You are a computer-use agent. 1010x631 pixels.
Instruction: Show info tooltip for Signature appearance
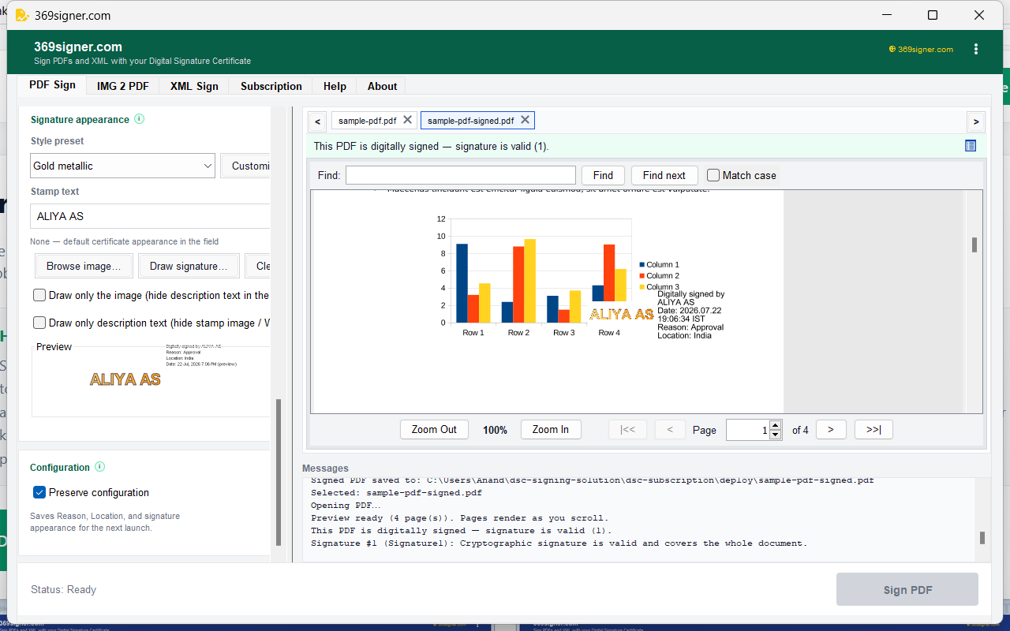(140, 119)
